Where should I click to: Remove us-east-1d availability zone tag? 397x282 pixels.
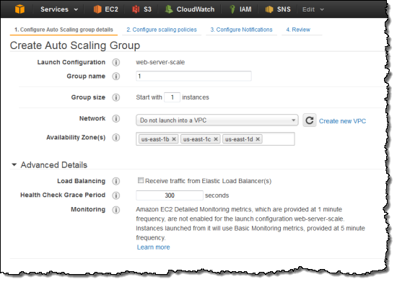258,139
